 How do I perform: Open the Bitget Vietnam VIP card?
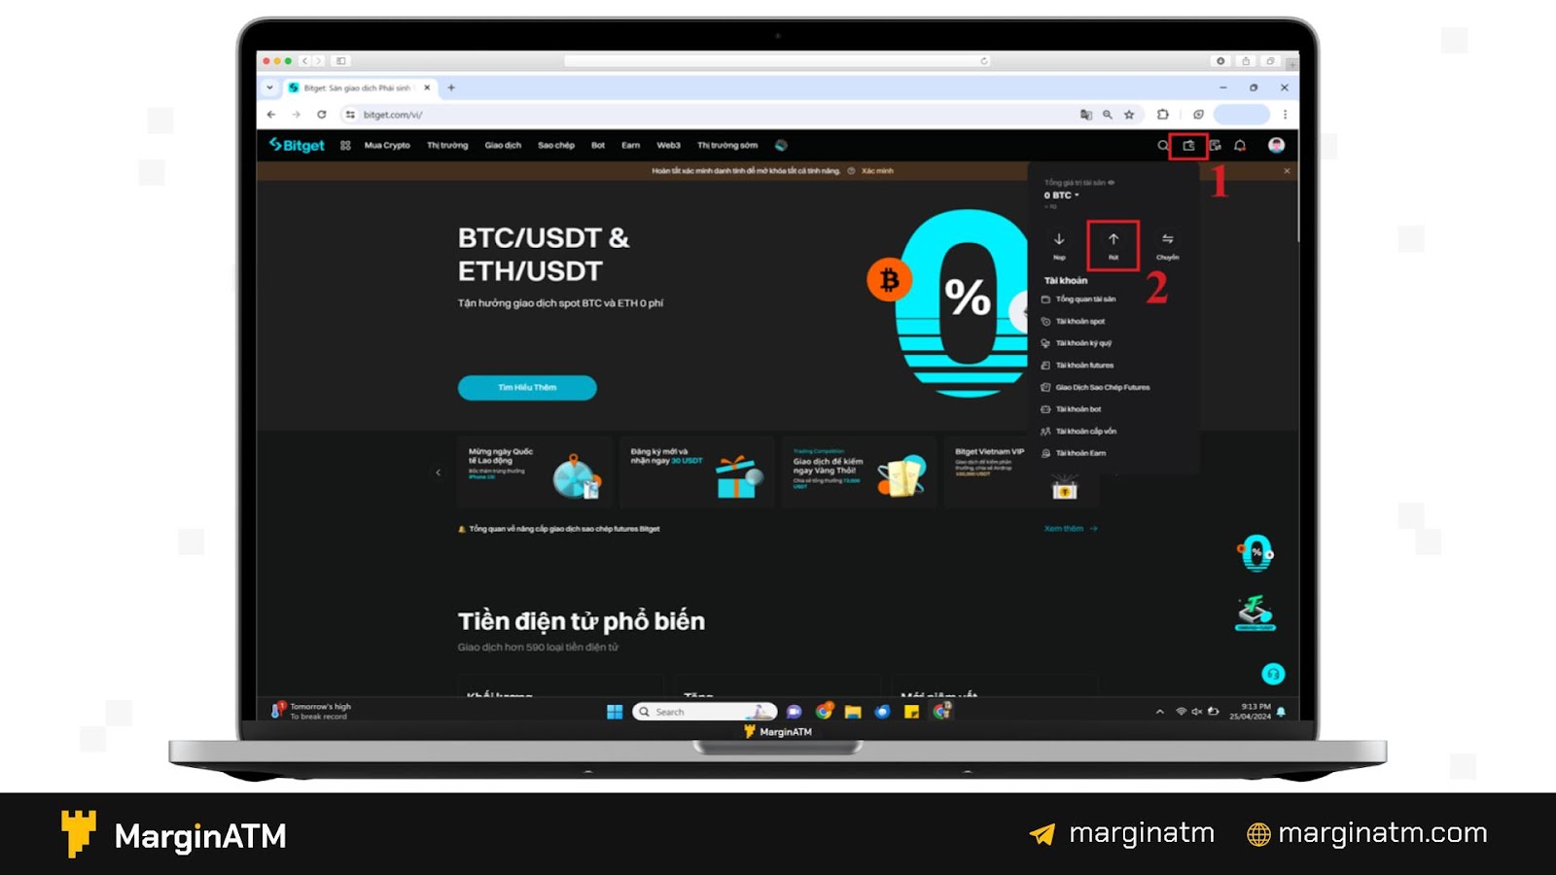pyautogui.click(x=1021, y=472)
